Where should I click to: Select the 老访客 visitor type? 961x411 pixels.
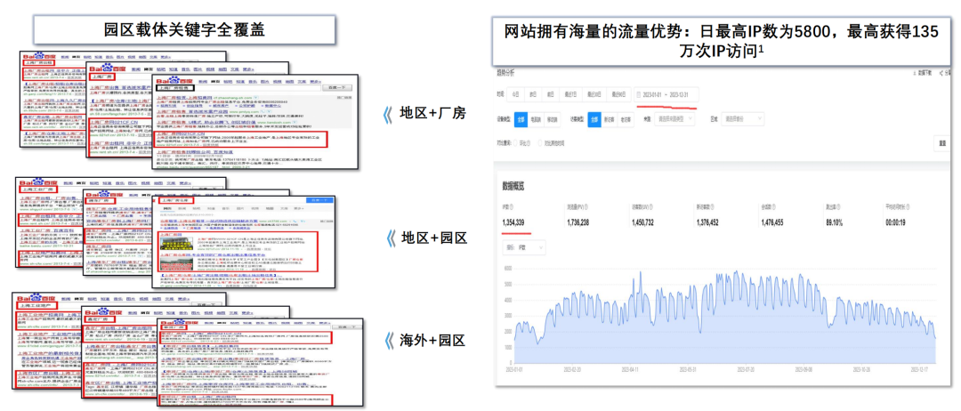pyautogui.click(x=626, y=119)
